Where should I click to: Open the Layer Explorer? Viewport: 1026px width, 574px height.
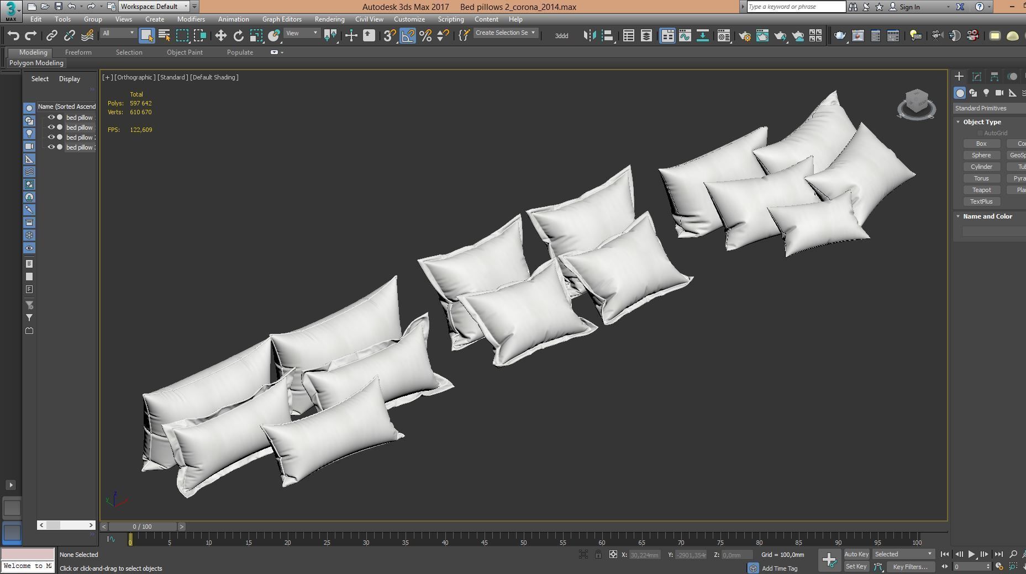coord(646,36)
